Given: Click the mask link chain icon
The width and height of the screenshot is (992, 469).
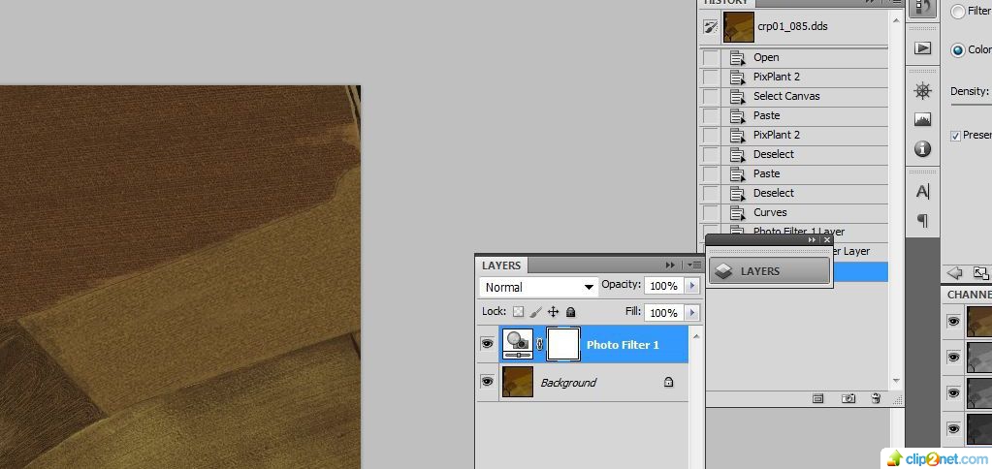Looking at the screenshot, I should (540, 344).
